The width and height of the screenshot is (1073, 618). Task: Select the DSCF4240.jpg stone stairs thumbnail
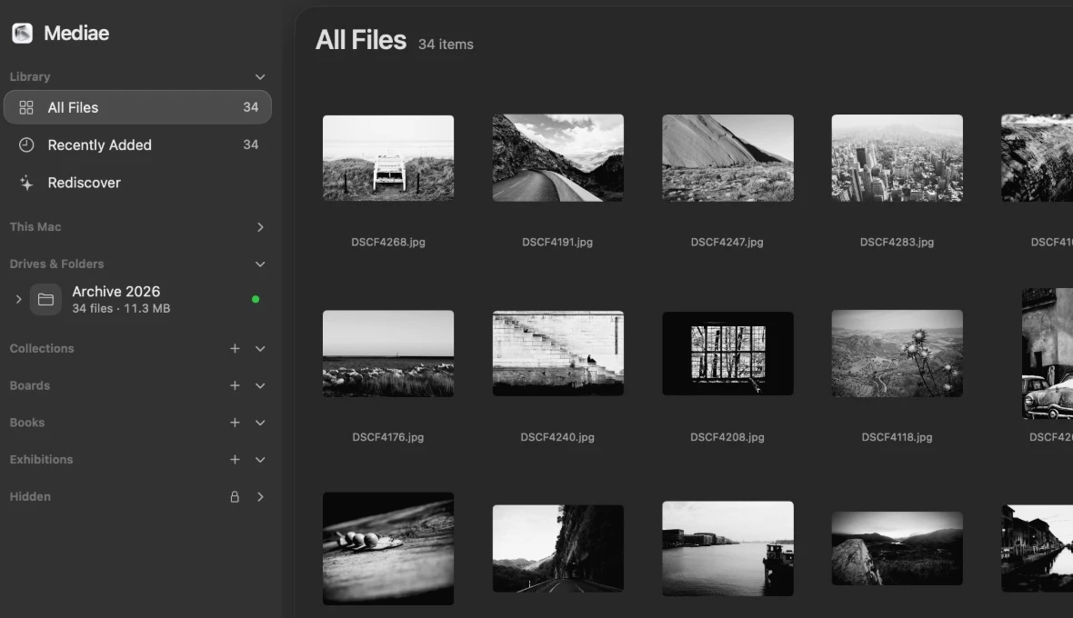click(x=557, y=354)
